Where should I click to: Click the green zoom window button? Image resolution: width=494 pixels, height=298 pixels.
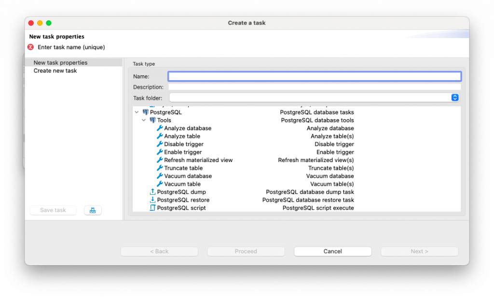click(49, 23)
